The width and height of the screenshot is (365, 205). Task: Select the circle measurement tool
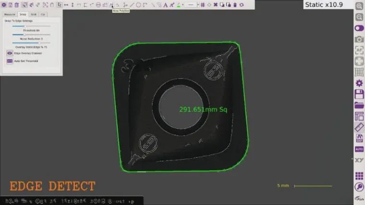[138, 5]
